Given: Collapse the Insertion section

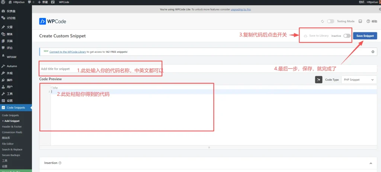Looking at the screenshot, I should (x=371, y=163).
